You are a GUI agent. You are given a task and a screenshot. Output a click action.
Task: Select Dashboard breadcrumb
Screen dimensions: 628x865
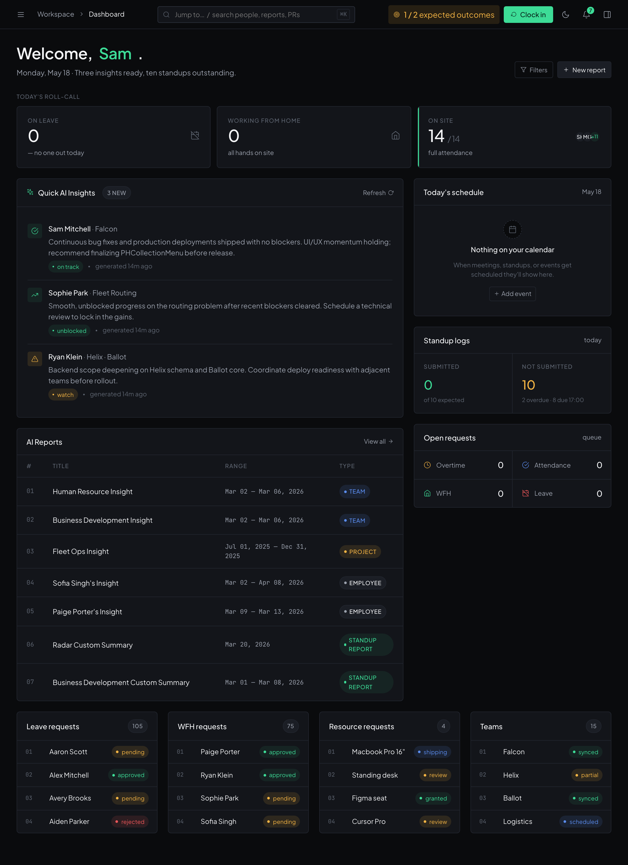point(106,14)
